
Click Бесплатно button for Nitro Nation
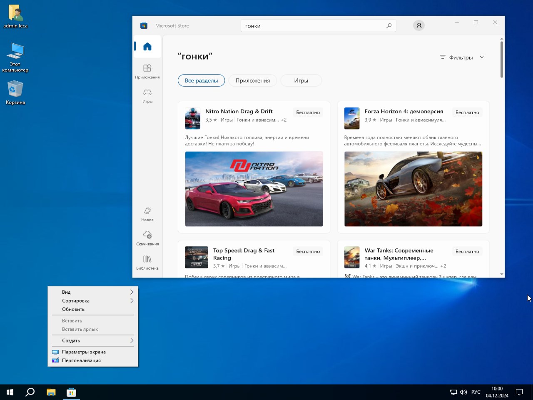308,112
